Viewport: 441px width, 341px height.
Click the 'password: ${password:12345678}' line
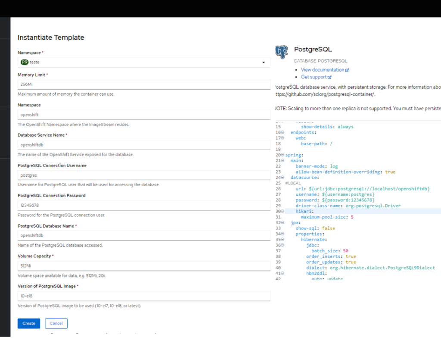coord(335,200)
